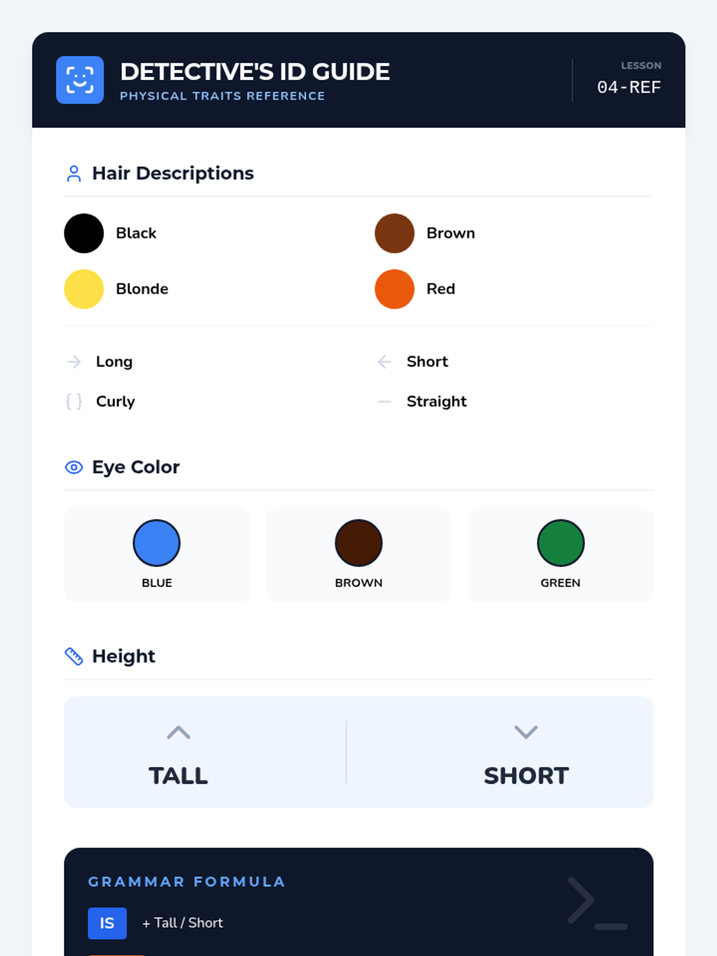The width and height of the screenshot is (717, 956).
Task: Click the dash icon next to Straight
Action: click(x=385, y=402)
